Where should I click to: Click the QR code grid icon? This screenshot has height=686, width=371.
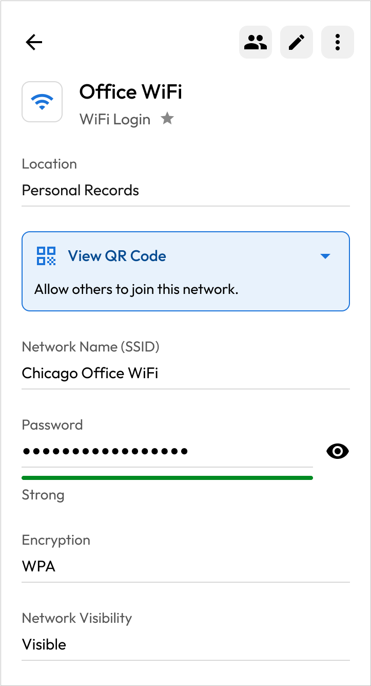[46, 256]
